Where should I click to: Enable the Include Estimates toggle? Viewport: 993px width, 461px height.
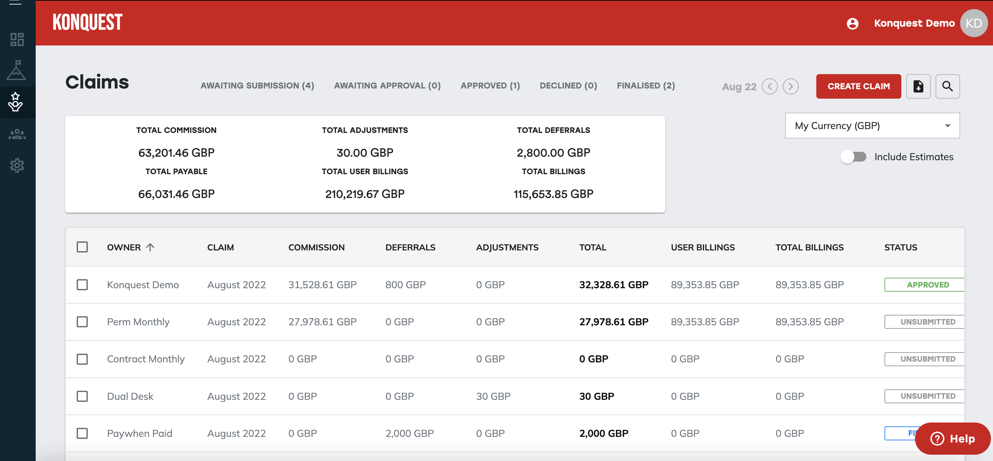(x=853, y=157)
